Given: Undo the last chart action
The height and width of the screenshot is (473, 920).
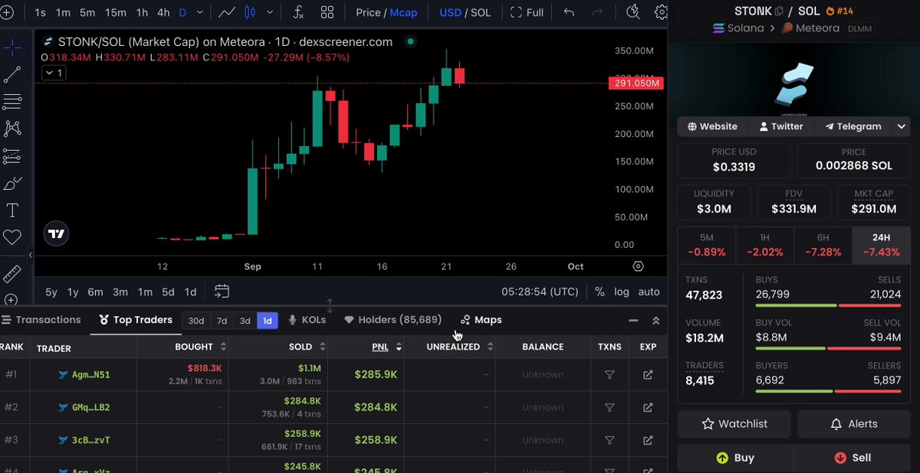Looking at the screenshot, I should (569, 12).
